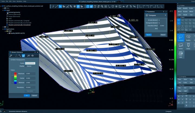Click the axis corner icon in top toolbar

[109, 6]
